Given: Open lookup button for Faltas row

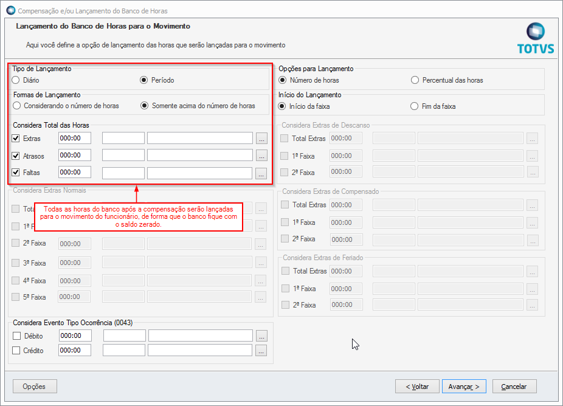Looking at the screenshot, I should tap(261, 173).
